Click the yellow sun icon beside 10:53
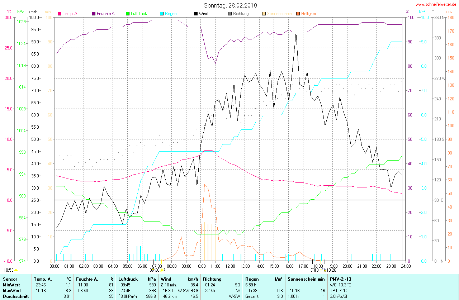This screenshot has height=300, width=459. 16,270
